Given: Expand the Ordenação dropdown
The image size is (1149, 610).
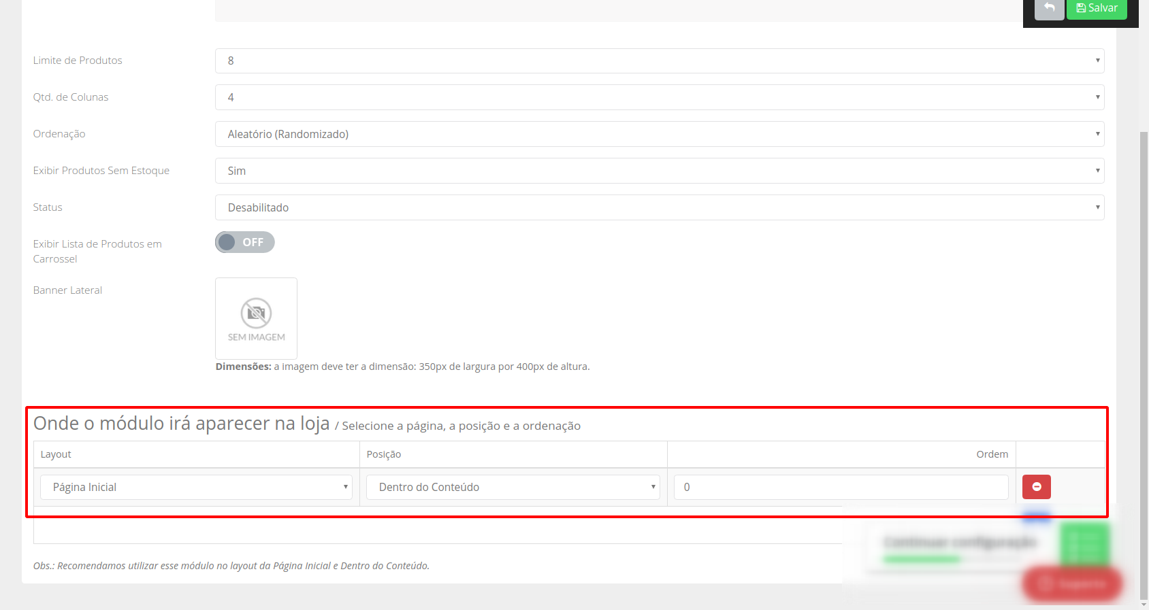Looking at the screenshot, I should (x=659, y=134).
